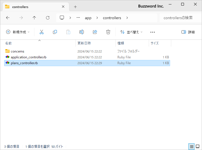Select the controllers tab
This screenshot has width=202, height=150.
(x=36, y=7)
